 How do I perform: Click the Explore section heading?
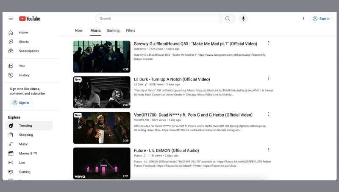(x=14, y=117)
